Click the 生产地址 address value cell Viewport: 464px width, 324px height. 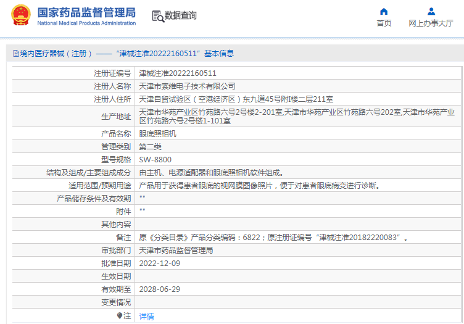click(x=296, y=116)
